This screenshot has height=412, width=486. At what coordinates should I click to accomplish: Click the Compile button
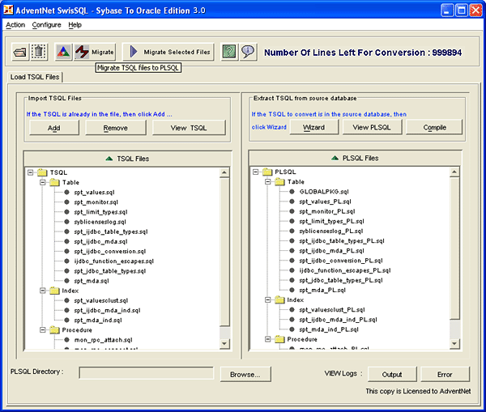point(434,127)
